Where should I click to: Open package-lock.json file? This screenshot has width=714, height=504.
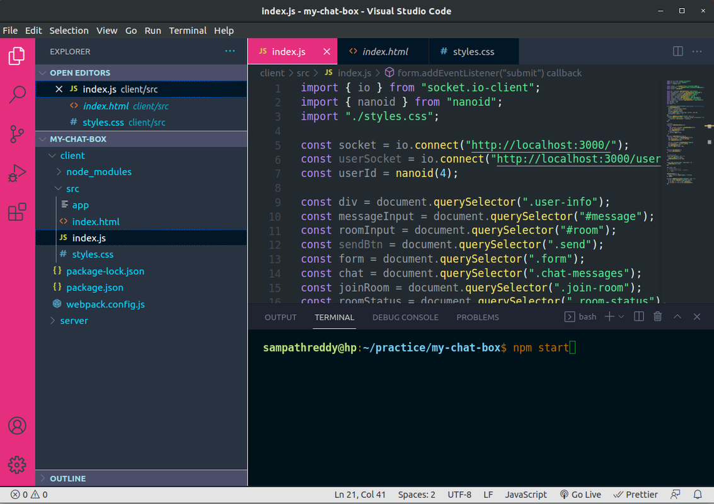141,271
